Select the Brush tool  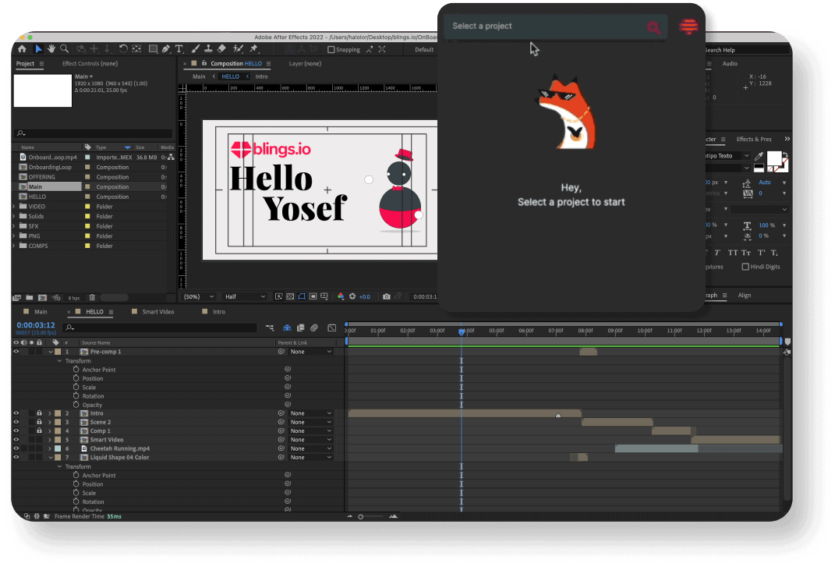(196, 49)
